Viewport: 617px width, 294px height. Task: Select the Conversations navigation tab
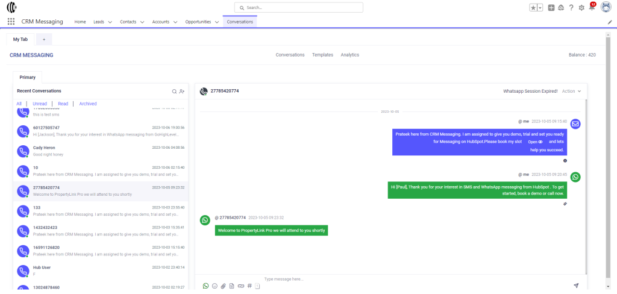(x=240, y=22)
